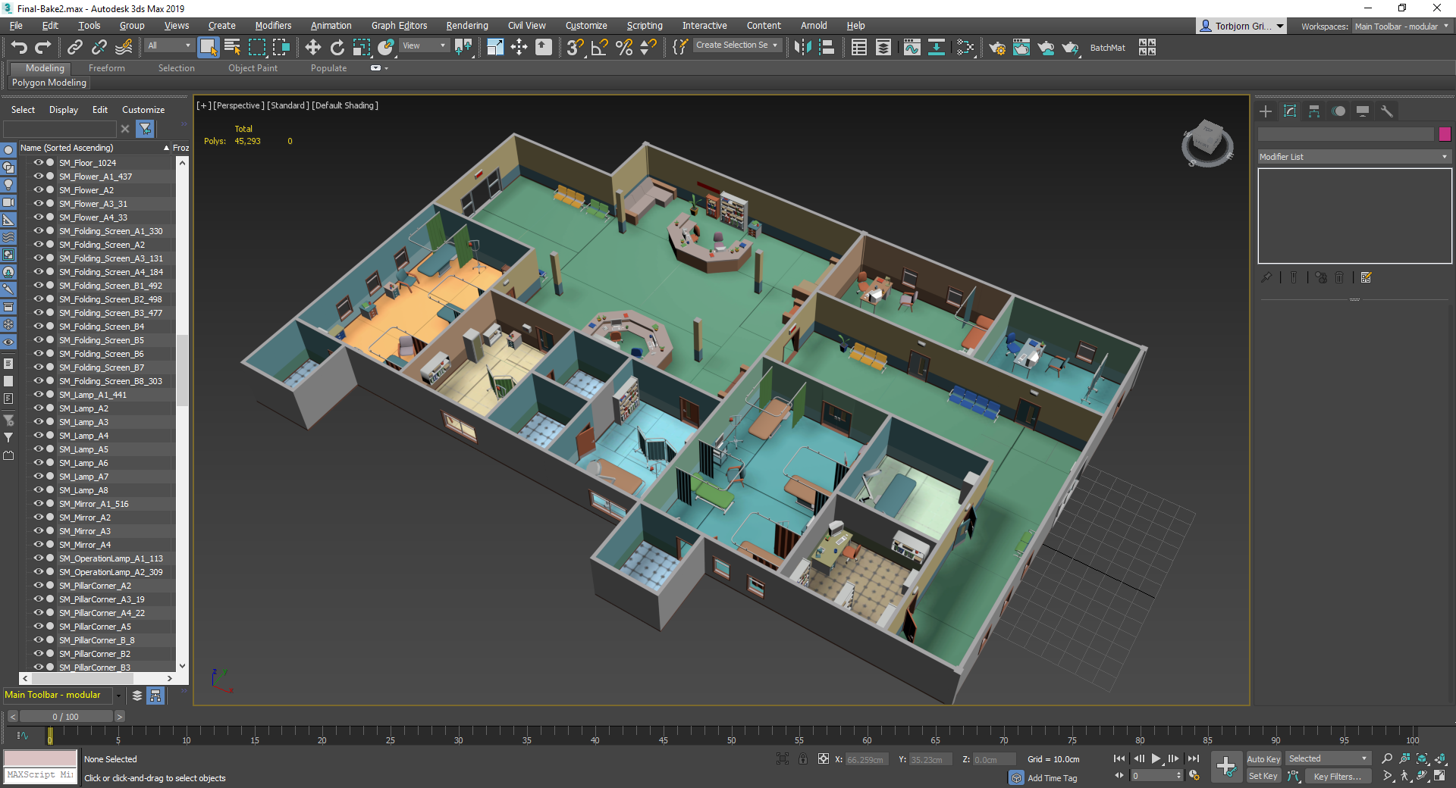This screenshot has height=788, width=1456.
Task: Open Key Filters dialog button
Action: click(x=1338, y=776)
